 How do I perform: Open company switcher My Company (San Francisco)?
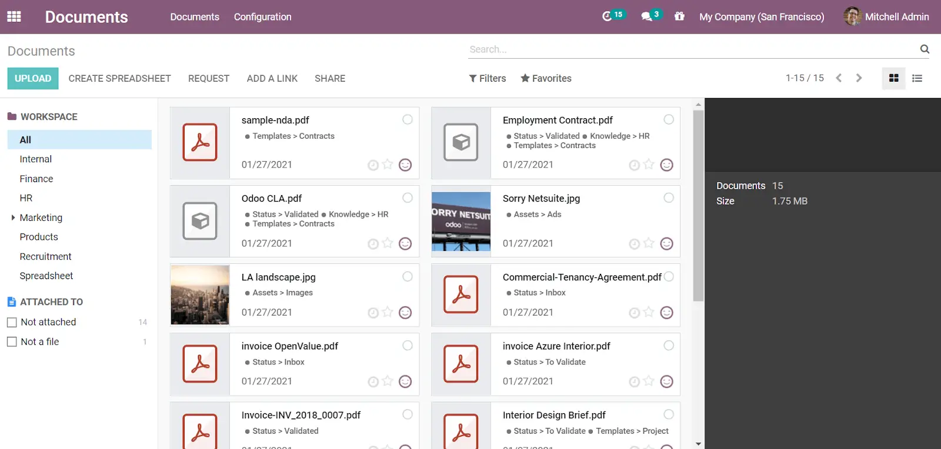762,16
